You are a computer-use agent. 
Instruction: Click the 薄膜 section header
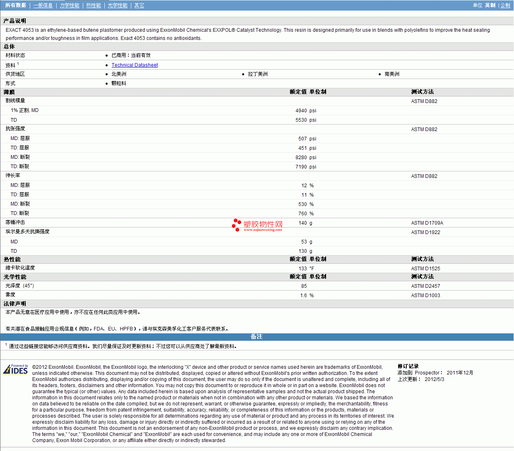9,92
